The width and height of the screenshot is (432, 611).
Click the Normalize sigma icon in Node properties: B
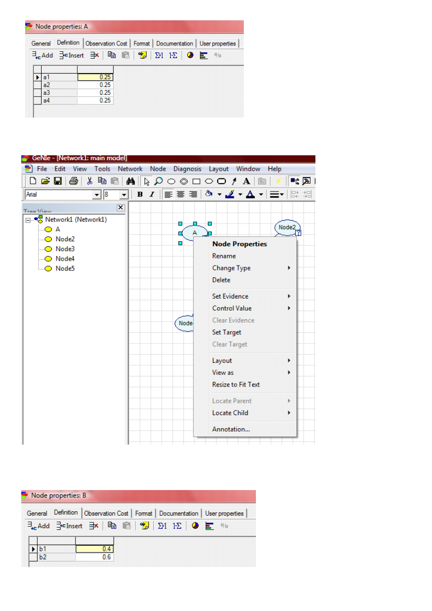(x=163, y=526)
